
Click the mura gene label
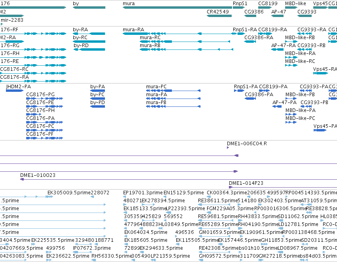(x=129, y=4)
